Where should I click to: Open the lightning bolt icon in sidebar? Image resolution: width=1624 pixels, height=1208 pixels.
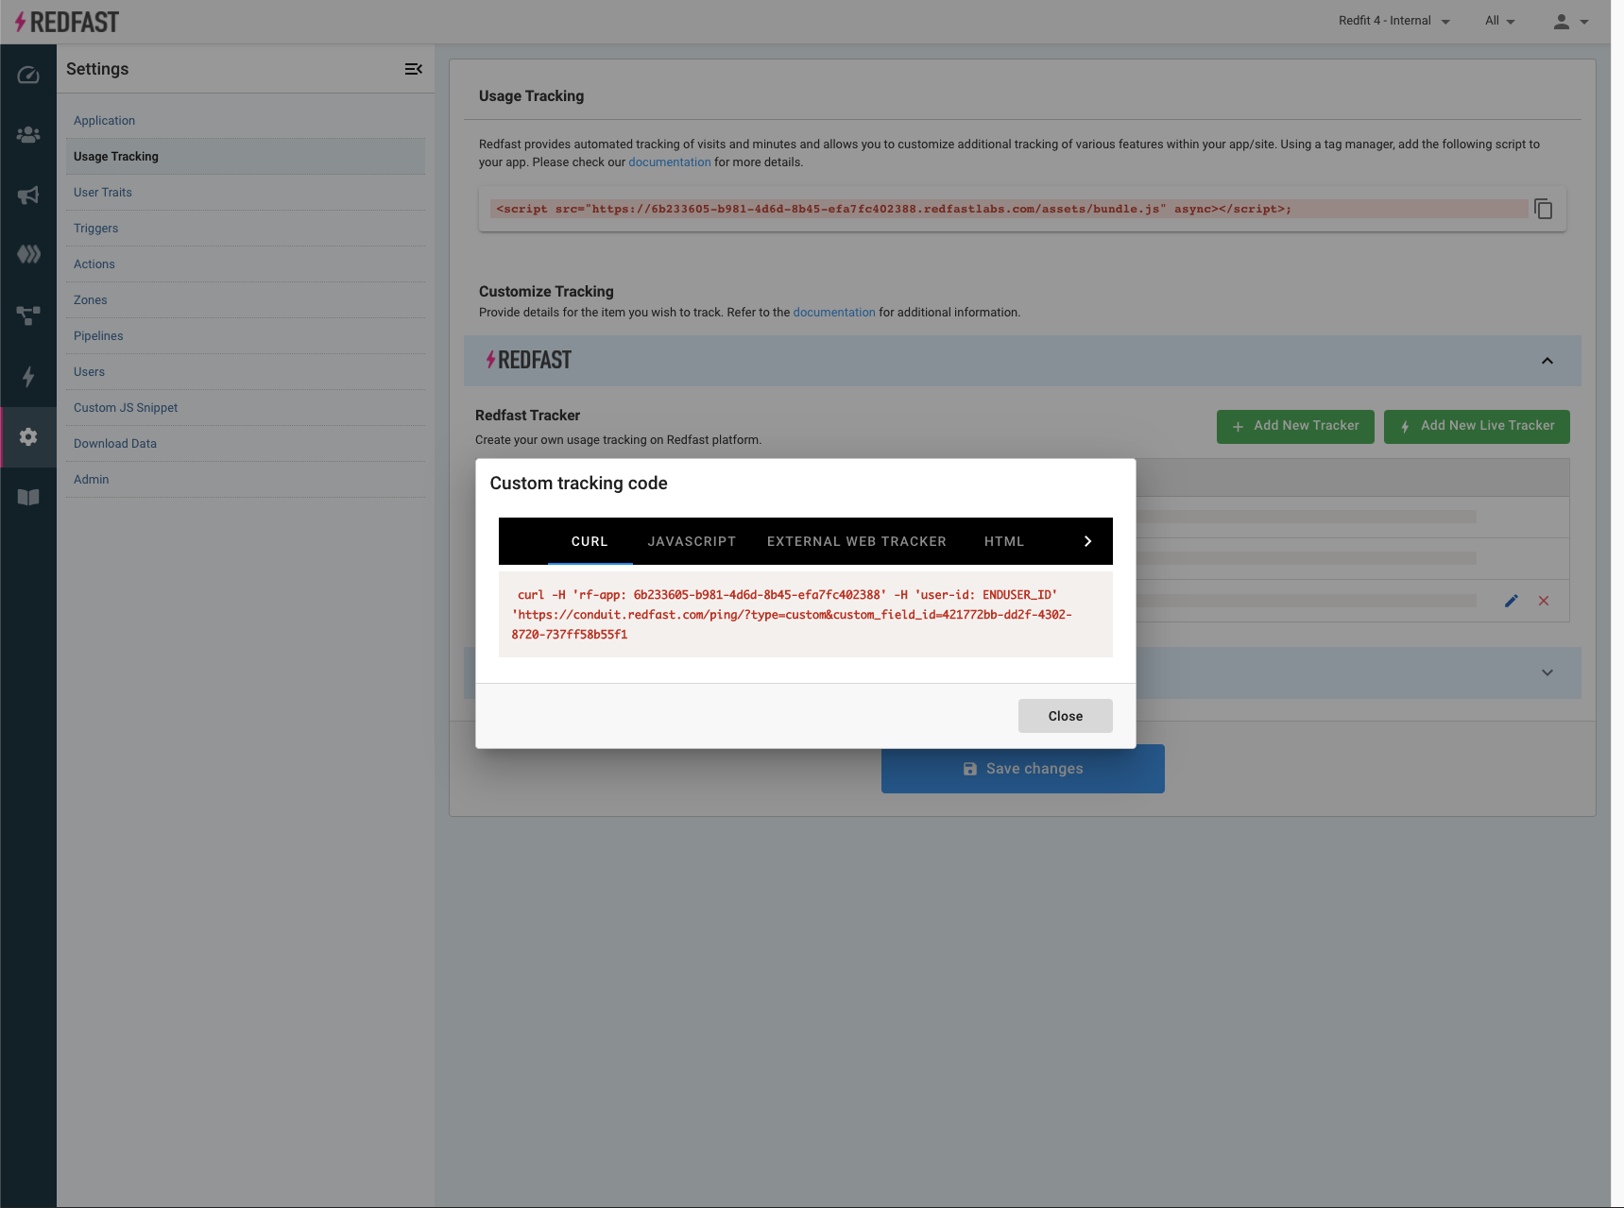point(28,377)
